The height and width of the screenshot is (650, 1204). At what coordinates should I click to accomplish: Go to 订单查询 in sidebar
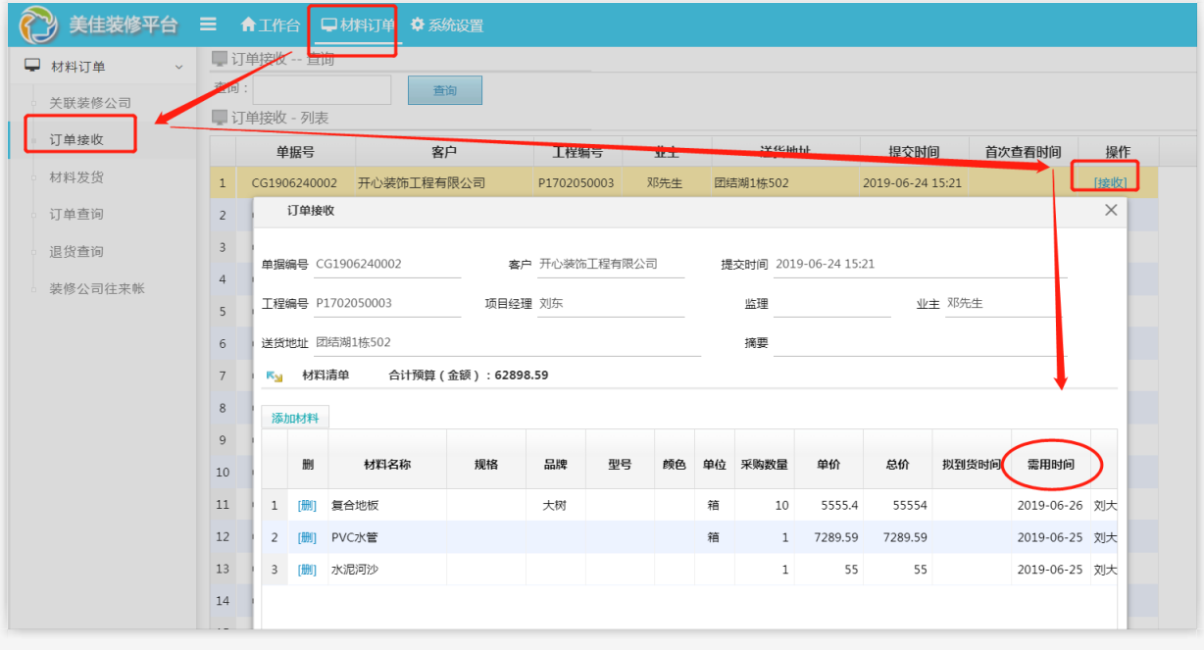[76, 214]
